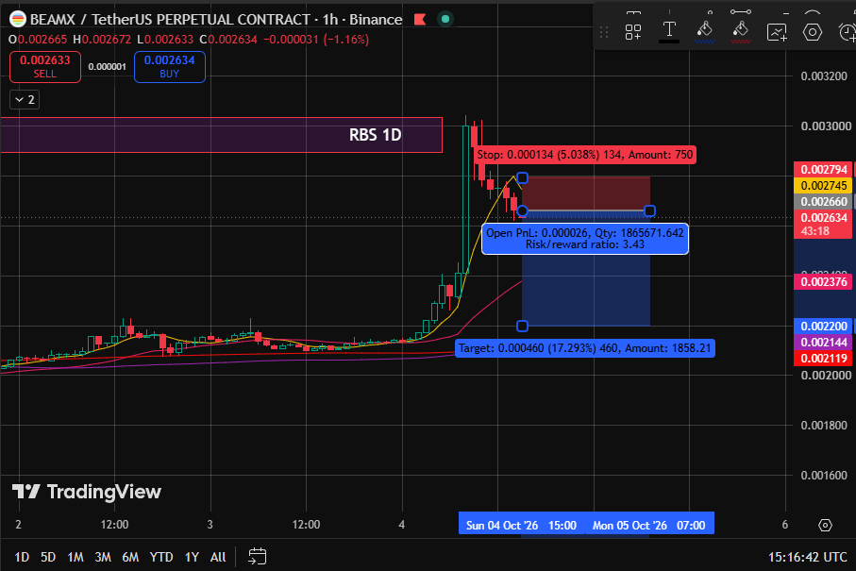
Task: Open the drawing templates icon in floating toolbar
Action: (x=633, y=32)
